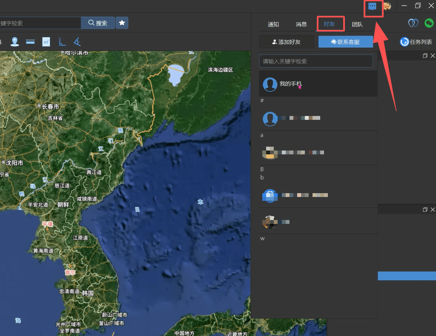Click 我的手机 contact avatar

pyautogui.click(x=270, y=84)
